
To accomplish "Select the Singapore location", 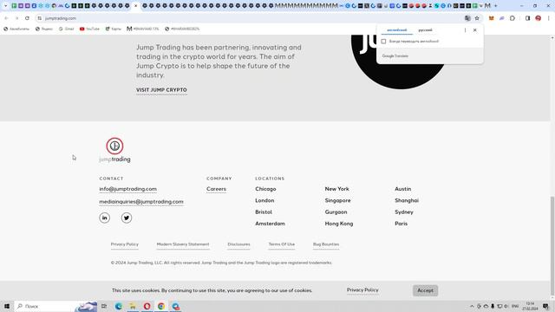I will [337, 200].
